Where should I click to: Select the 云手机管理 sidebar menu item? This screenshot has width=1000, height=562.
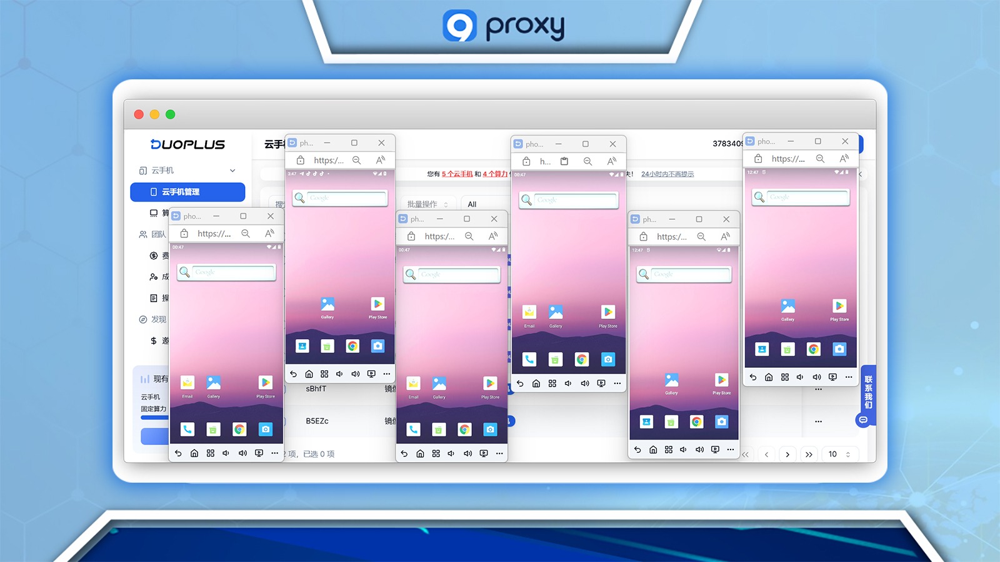pos(187,192)
